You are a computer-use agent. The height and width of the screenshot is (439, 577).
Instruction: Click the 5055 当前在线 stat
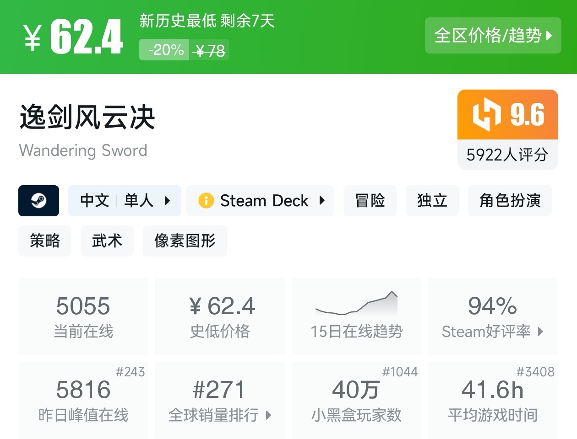click(83, 316)
